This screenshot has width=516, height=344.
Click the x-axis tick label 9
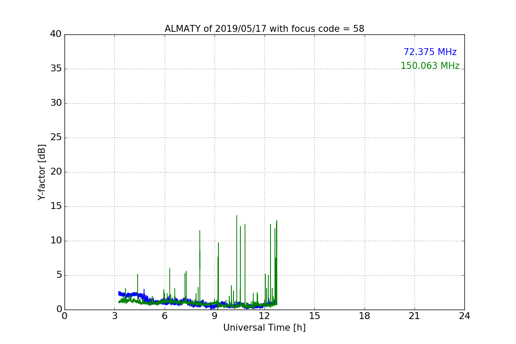click(x=215, y=316)
